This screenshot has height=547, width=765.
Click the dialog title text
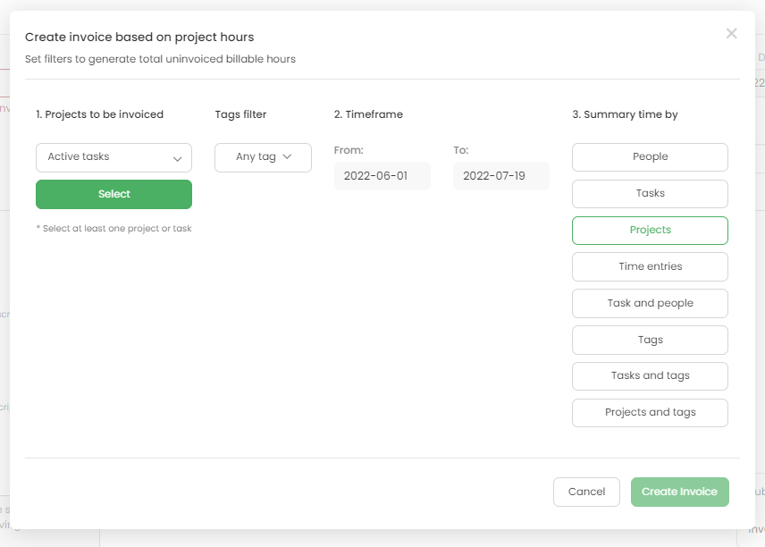coord(139,38)
